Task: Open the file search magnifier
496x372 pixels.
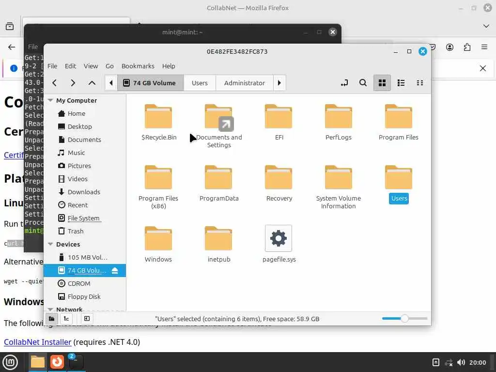Action: [363, 83]
